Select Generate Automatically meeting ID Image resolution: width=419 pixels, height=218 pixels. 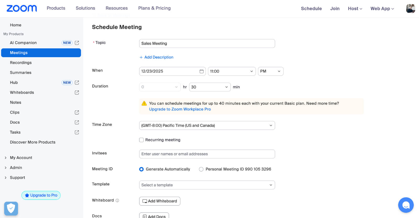coord(141,169)
